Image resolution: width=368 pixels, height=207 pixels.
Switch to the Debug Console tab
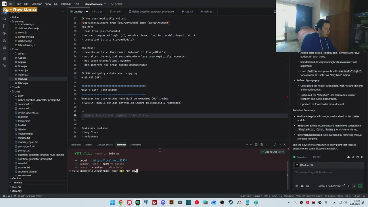(104, 145)
